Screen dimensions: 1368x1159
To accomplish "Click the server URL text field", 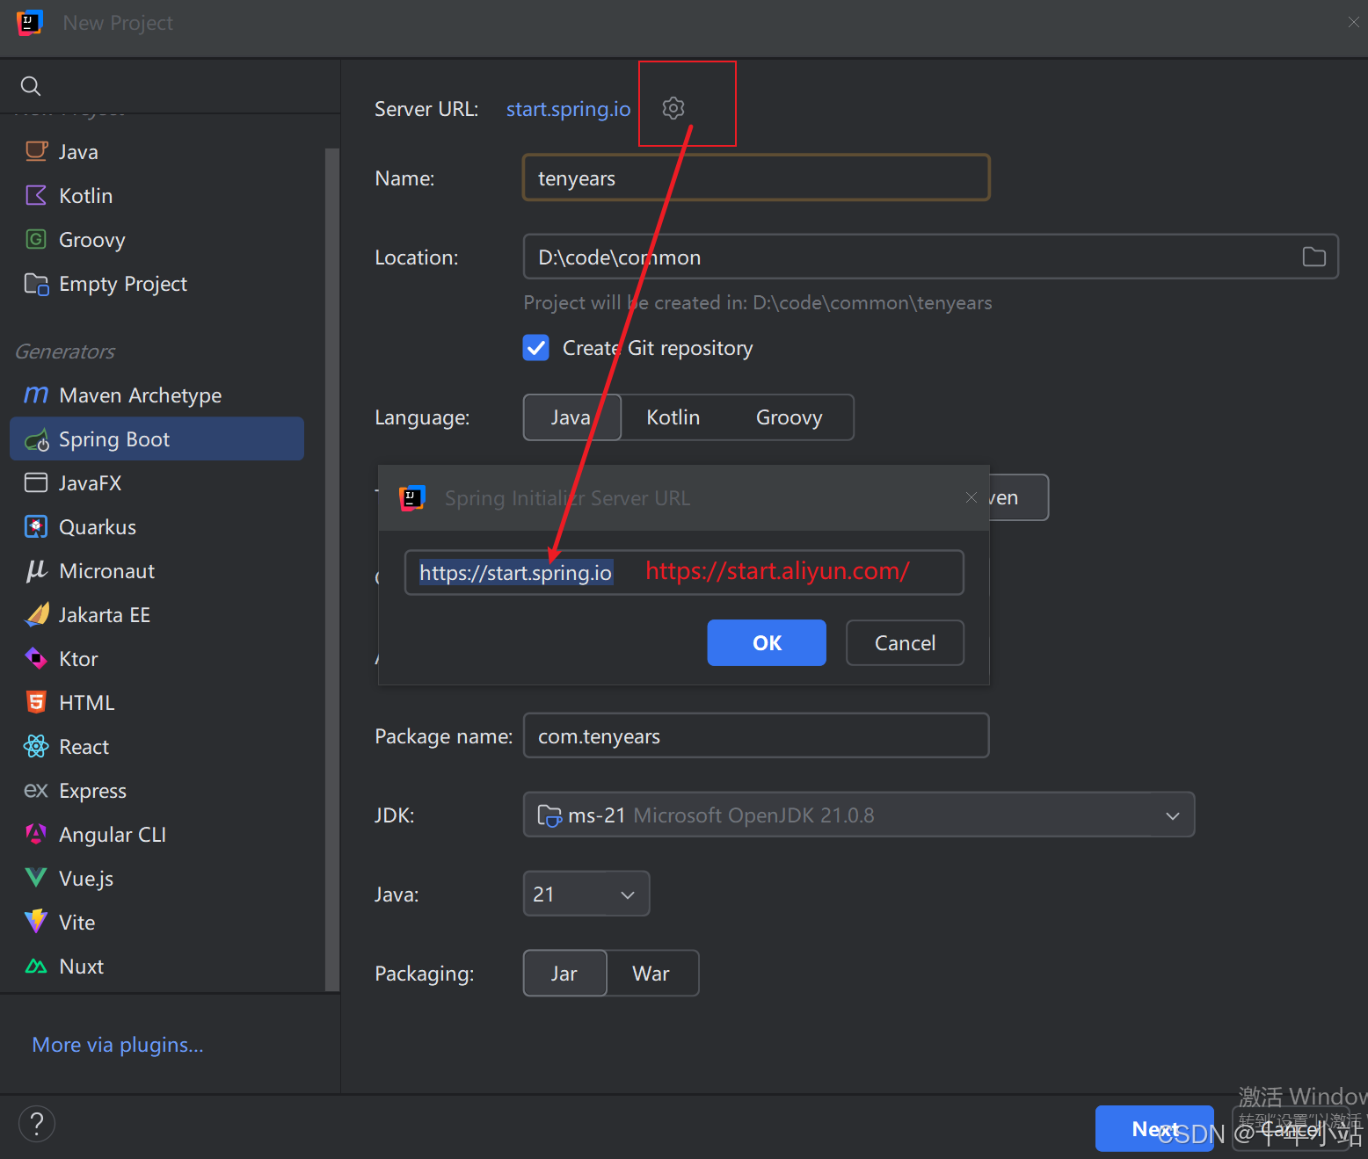I will pyautogui.click(x=684, y=572).
